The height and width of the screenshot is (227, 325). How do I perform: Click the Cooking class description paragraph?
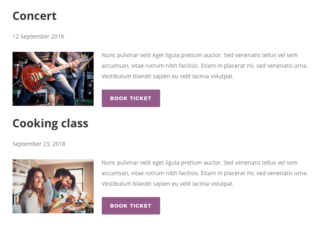pyautogui.click(x=205, y=173)
